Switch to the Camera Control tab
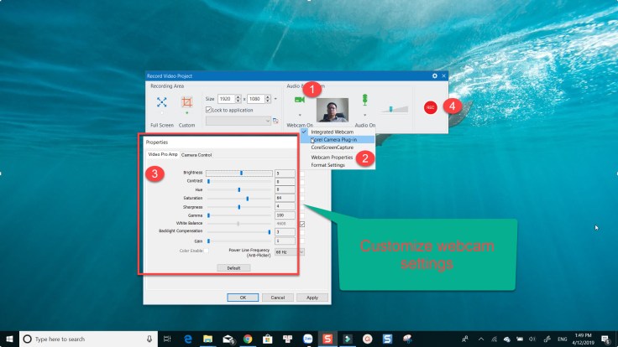This screenshot has height=347, width=618. pos(196,155)
